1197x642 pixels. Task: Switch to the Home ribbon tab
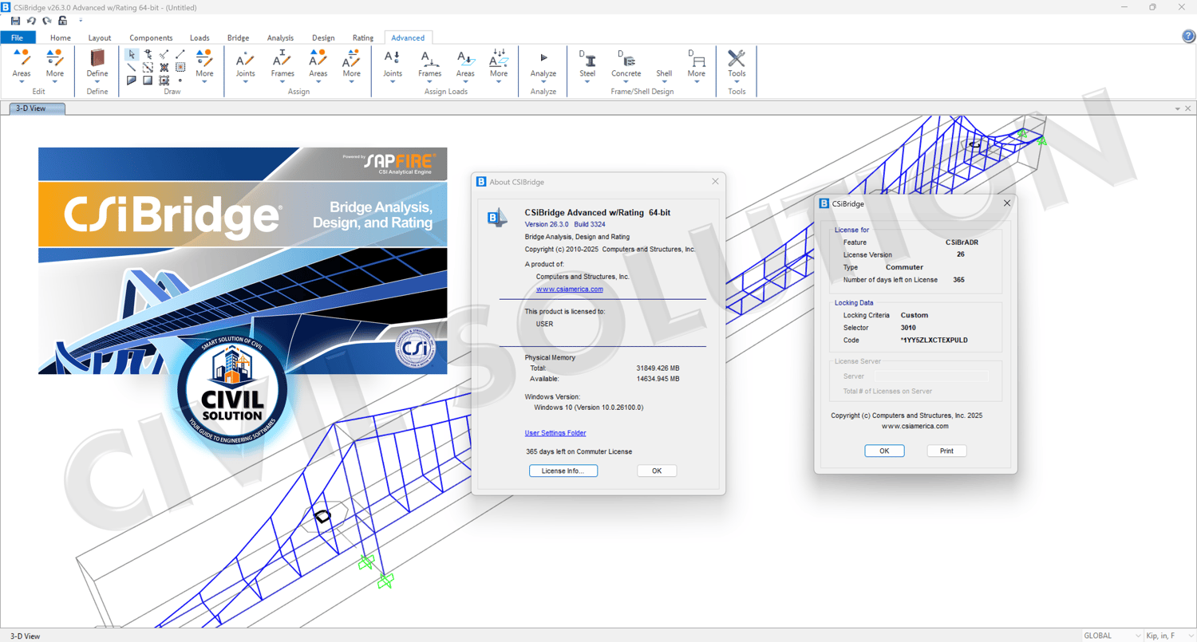[x=61, y=37]
